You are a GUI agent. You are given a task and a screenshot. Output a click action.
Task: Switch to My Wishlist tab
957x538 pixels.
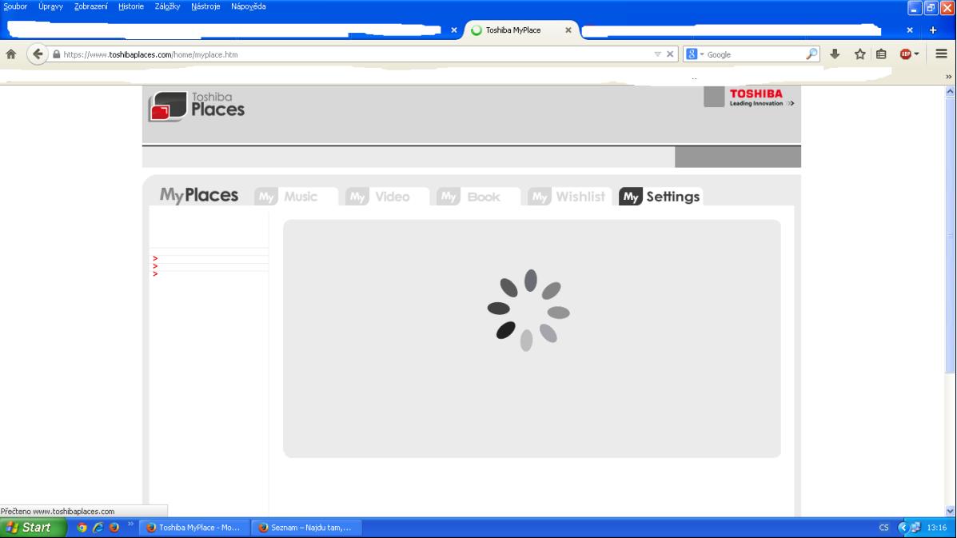568,197
